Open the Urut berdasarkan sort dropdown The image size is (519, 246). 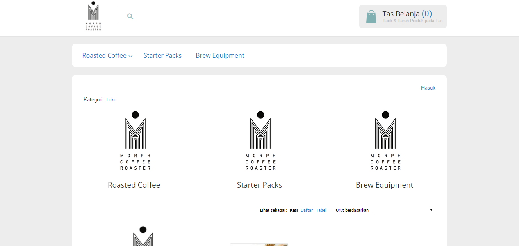403,210
